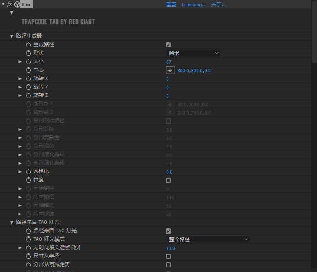The image size is (317, 272).
Task: Click the 大小 value 67
Action: pyautogui.click(x=169, y=62)
